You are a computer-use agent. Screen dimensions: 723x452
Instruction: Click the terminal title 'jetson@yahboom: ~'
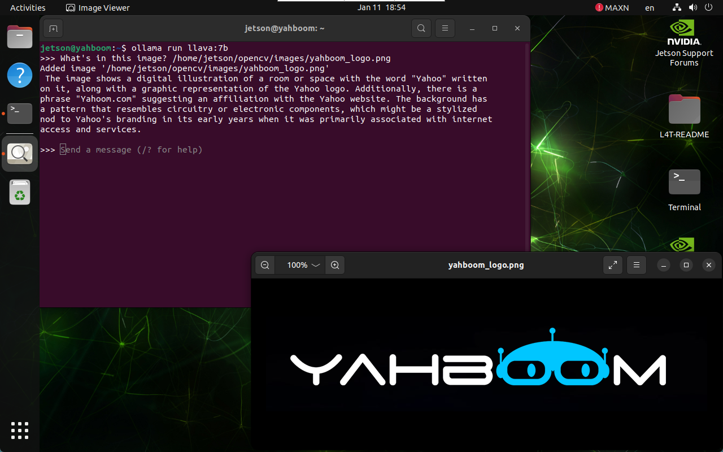(285, 28)
